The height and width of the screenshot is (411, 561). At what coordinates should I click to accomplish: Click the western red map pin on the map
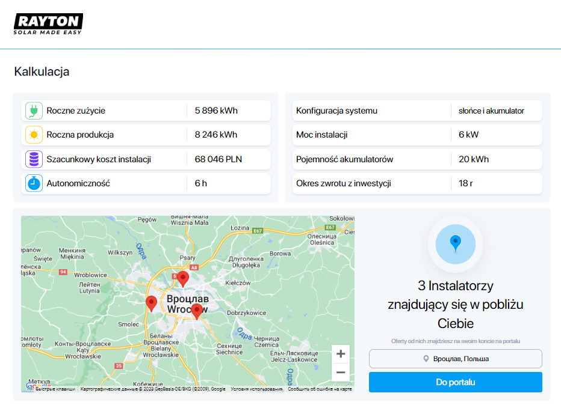[x=151, y=303]
